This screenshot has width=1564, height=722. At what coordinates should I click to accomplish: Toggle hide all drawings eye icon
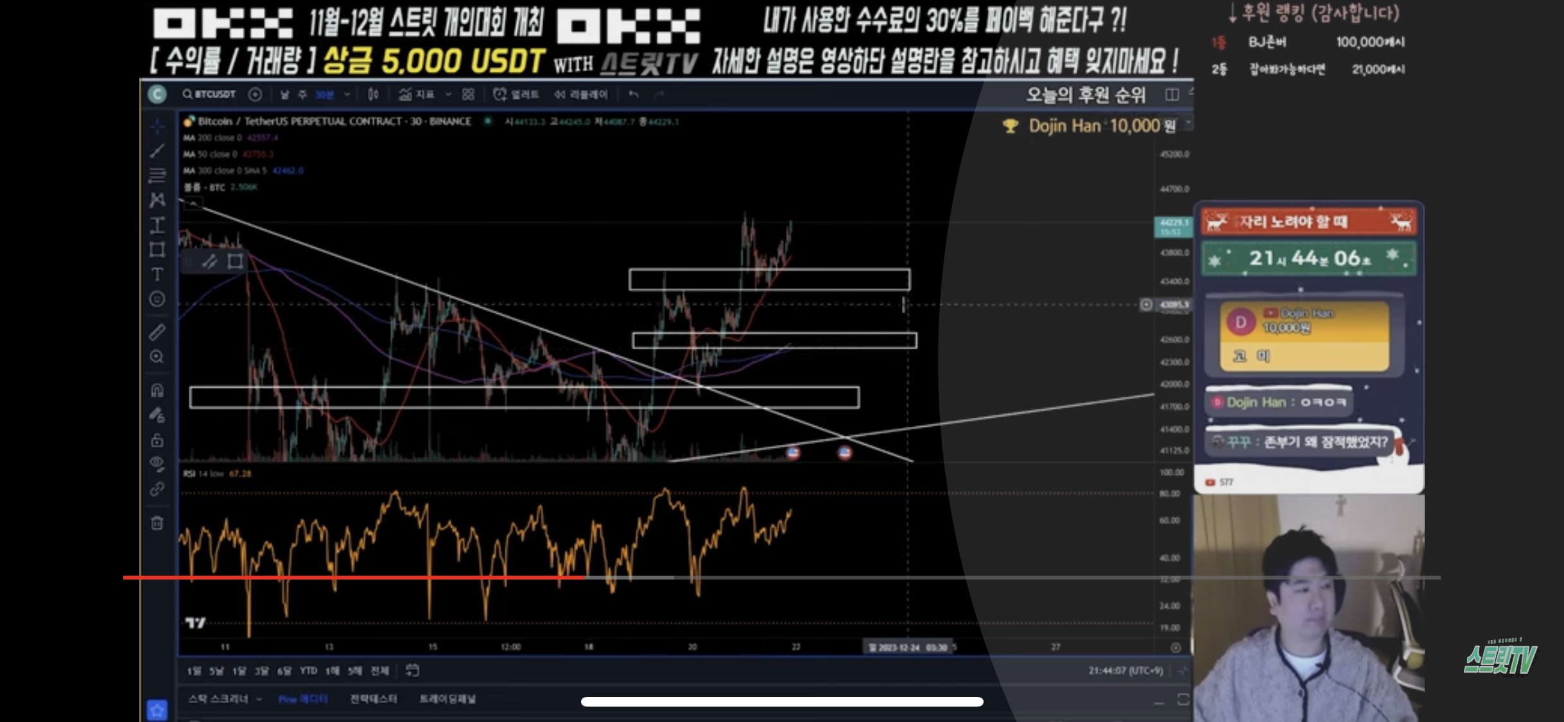157,464
